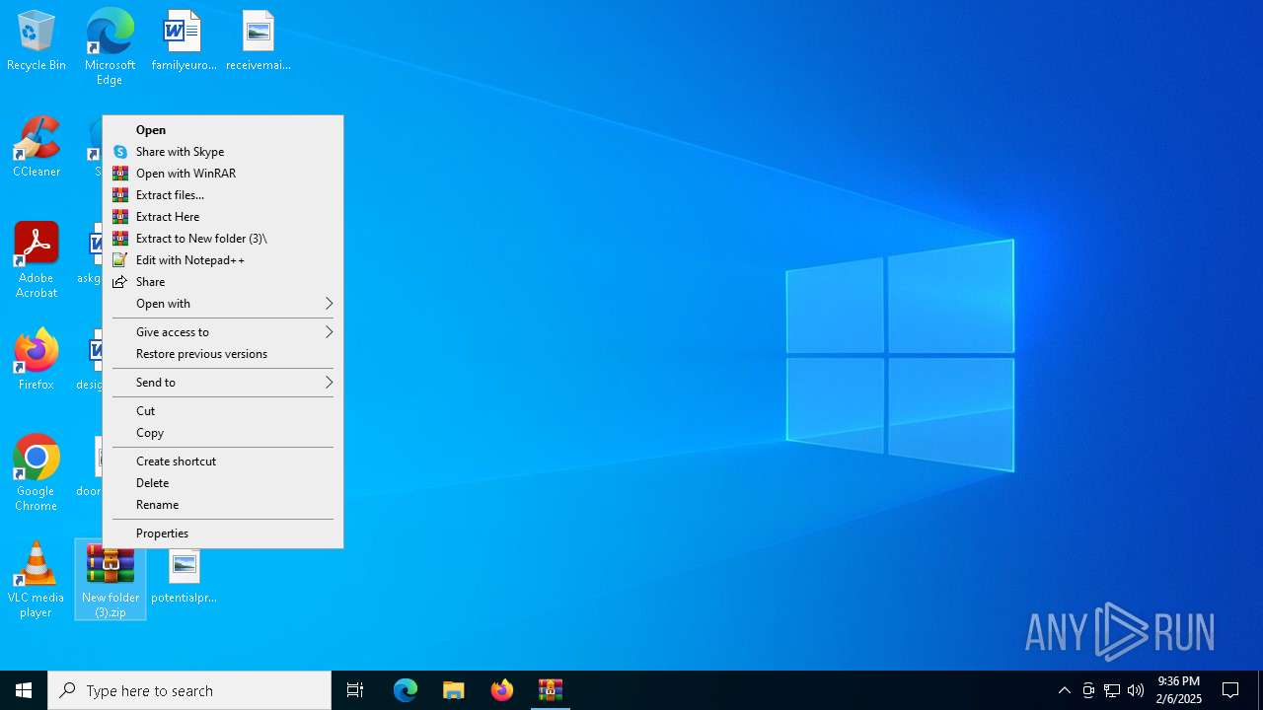Select the receivemai image file icon
This screenshot has height=710, width=1263.
click(258, 40)
